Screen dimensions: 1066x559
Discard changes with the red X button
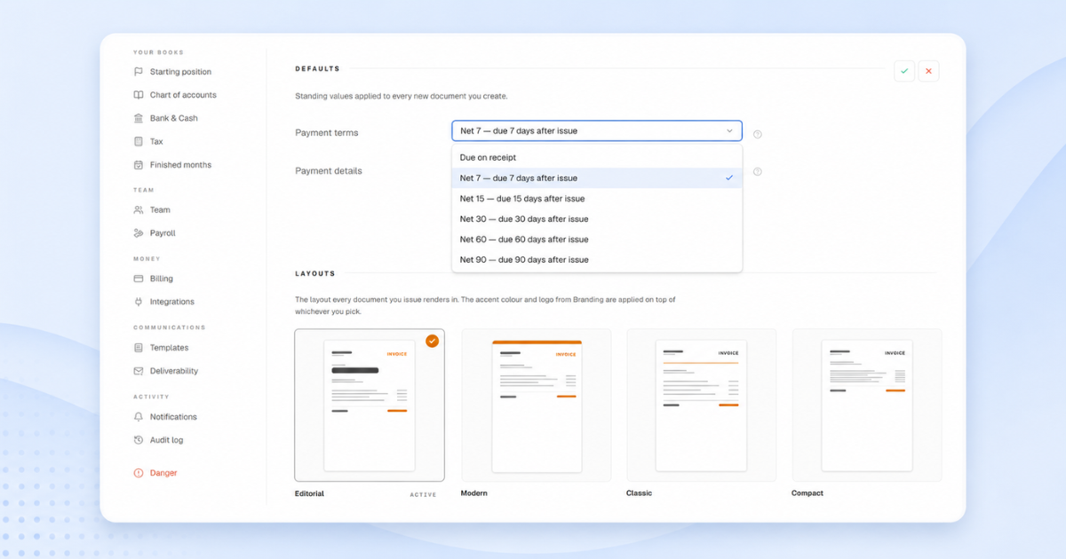coord(928,71)
